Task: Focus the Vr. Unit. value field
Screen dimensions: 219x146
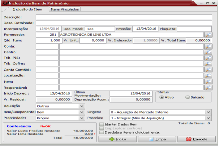Action: point(93,40)
